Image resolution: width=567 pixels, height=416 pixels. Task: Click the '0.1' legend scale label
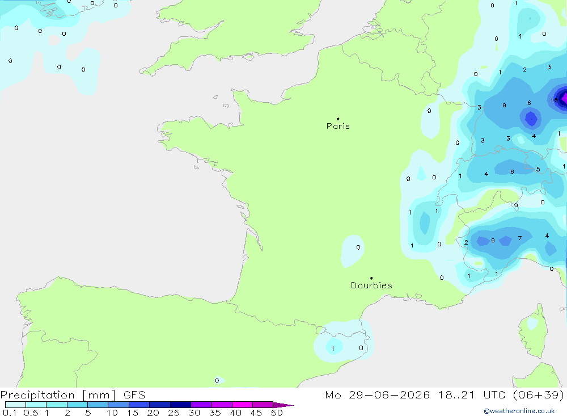(10, 413)
